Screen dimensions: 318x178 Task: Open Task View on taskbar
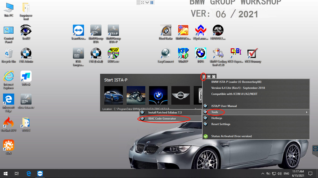pyautogui.click(x=17, y=174)
